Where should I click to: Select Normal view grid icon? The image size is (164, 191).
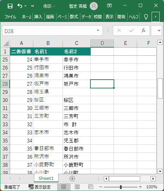point(64,187)
